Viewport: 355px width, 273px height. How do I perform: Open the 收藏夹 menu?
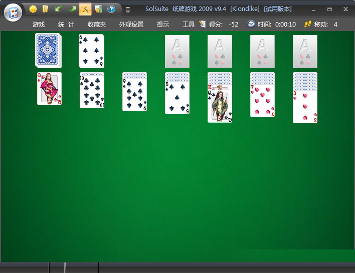(x=97, y=25)
